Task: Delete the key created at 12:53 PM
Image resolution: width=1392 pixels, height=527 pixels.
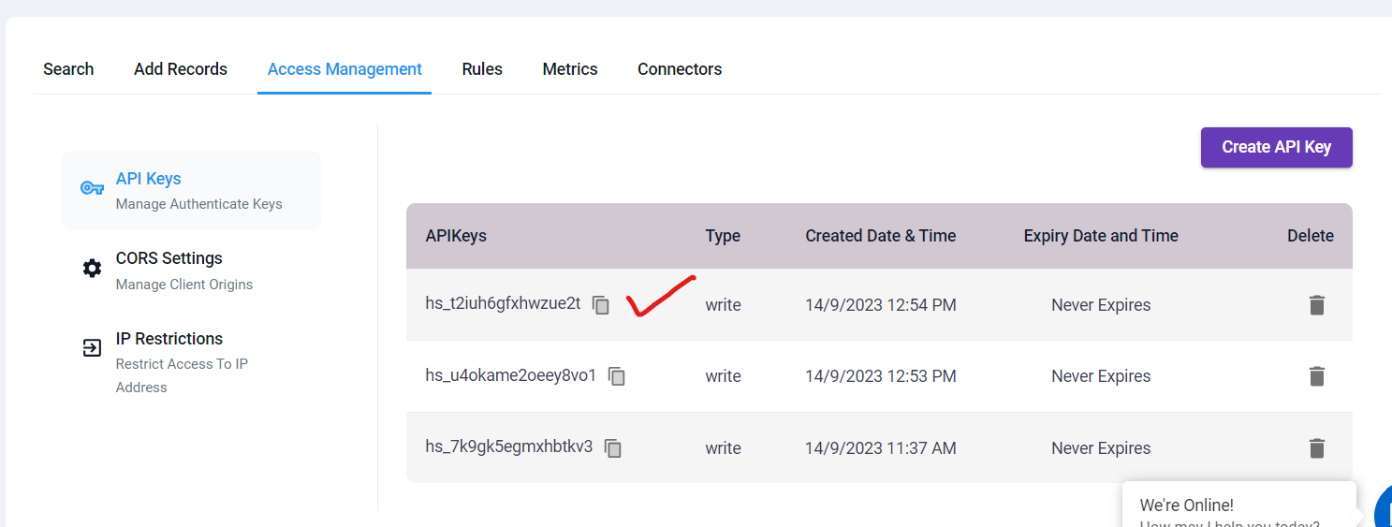Action: (x=1317, y=376)
